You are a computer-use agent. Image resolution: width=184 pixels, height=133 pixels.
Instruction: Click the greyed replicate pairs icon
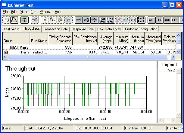point(126,20)
